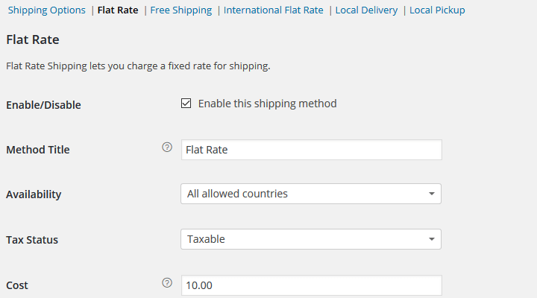The width and height of the screenshot is (537, 298).
Task: Select the Local Pickup section link
Action: pyautogui.click(x=437, y=10)
